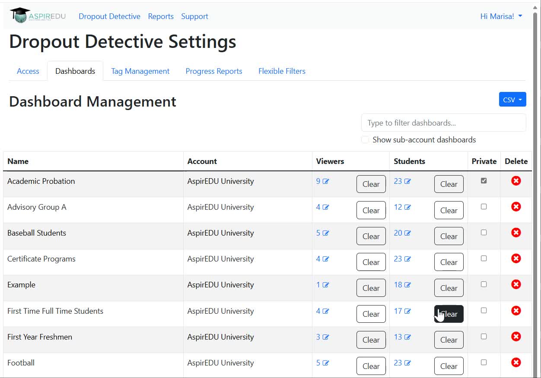The height and width of the screenshot is (378, 541).
Task: Clear viewers for Academic Probation
Action: pos(371,184)
